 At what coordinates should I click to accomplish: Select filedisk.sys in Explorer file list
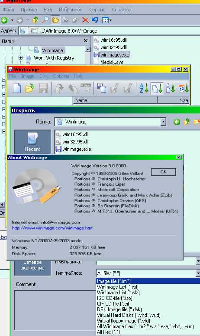click(x=109, y=62)
